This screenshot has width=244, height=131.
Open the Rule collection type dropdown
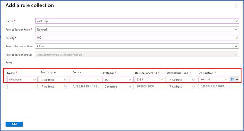pyautogui.click(x=137, y=29)
